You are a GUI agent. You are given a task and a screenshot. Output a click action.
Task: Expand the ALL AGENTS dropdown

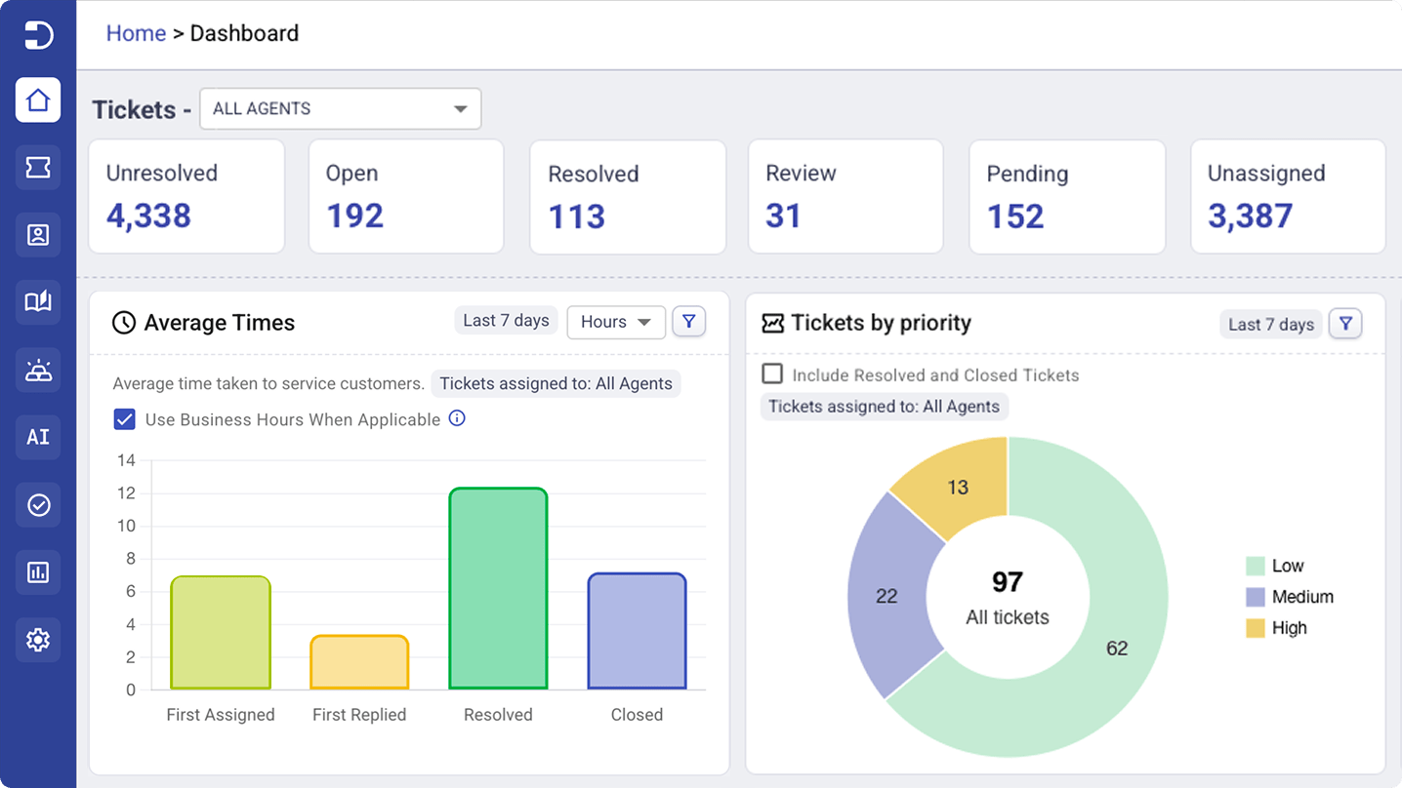341,108
